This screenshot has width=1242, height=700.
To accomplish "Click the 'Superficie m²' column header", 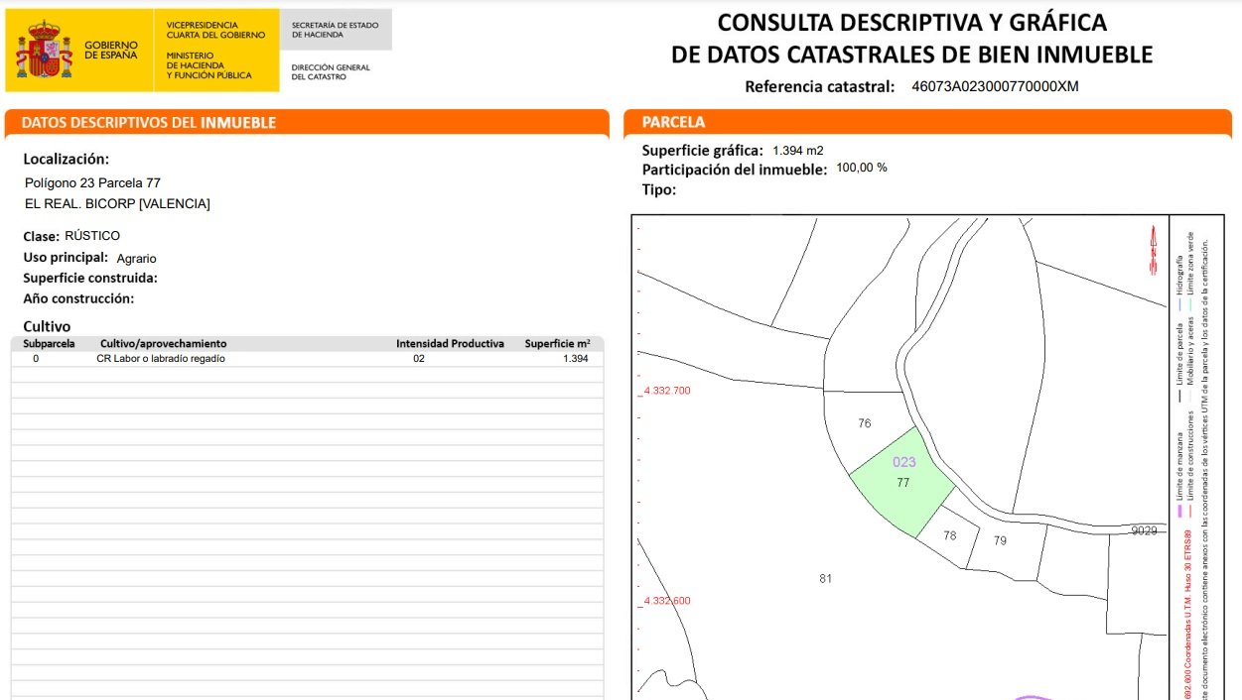I will pyautogui.click(x=557, y=344).
